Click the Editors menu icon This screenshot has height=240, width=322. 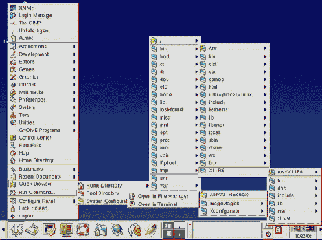(x=13, y=62)
